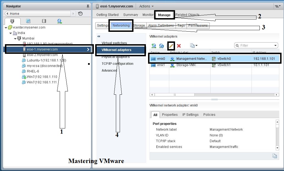Switch to VMs and Templates navigator view

[28, 21]
